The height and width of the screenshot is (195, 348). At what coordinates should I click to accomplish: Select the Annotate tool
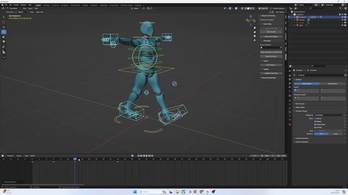pyautogui.click(x=4, y=47)
